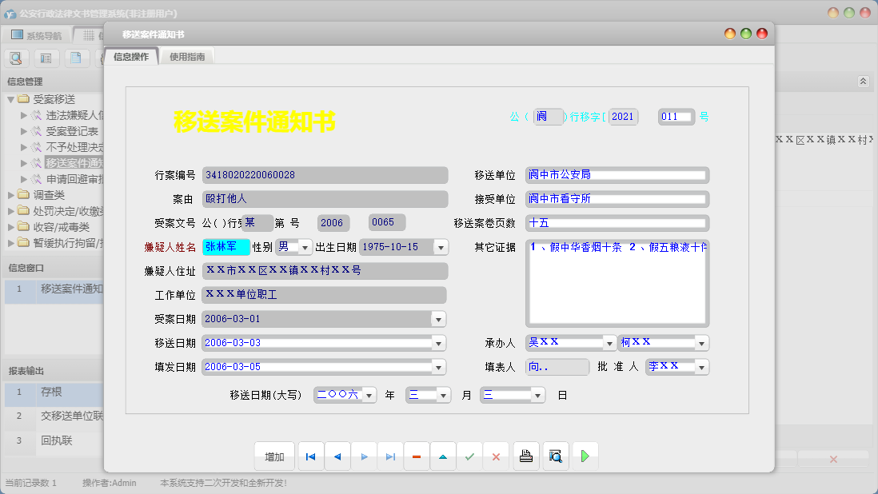878x494 pixels.
Task: Click the teal up-triangle edit button
Action: (443, 456)
